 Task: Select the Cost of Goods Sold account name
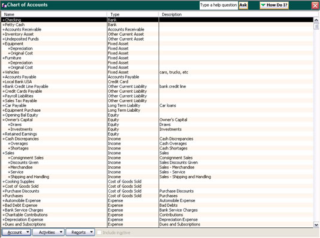click(22, 186)
